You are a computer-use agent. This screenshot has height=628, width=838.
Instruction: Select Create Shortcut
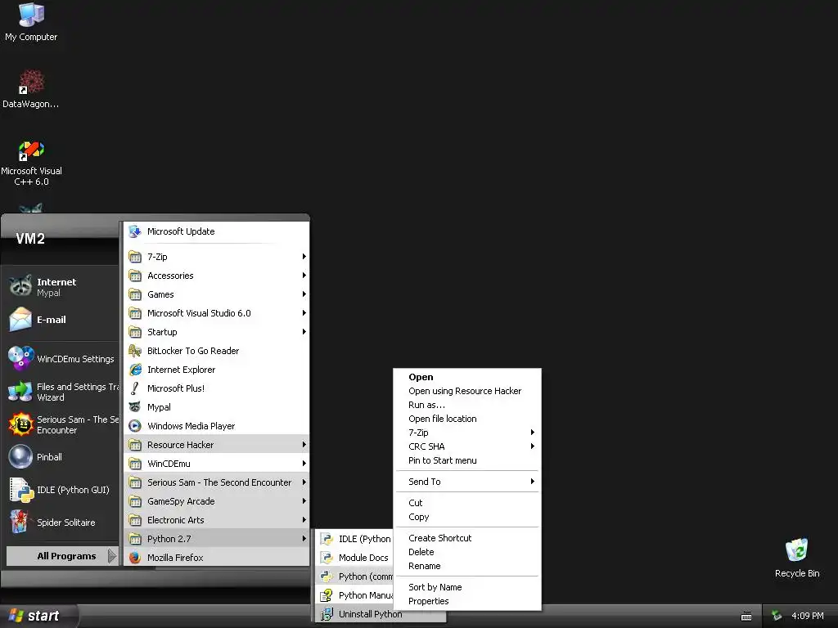tap(467, 538)
